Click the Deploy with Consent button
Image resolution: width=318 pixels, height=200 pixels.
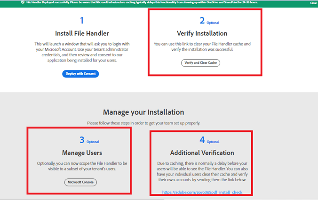[80, 74]
